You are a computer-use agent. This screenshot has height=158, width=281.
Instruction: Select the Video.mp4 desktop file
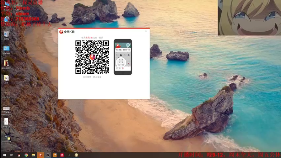[6, 139]
